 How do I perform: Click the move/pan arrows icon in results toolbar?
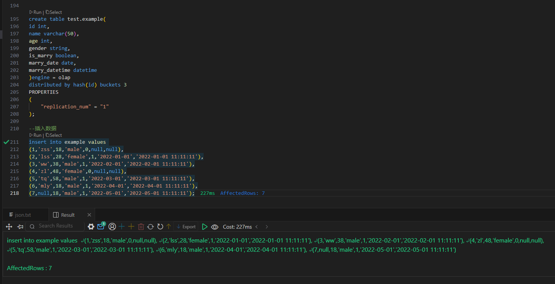(x=9, y=227)
